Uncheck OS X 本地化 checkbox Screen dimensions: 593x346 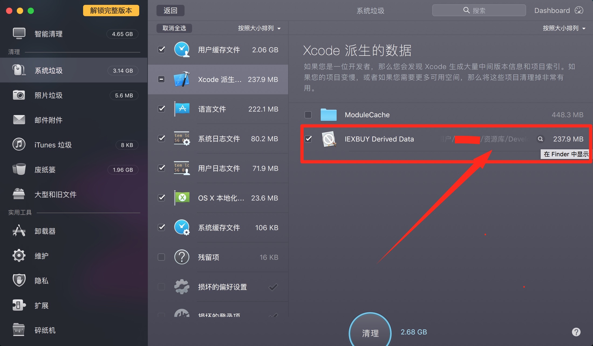tap(161, 198)
